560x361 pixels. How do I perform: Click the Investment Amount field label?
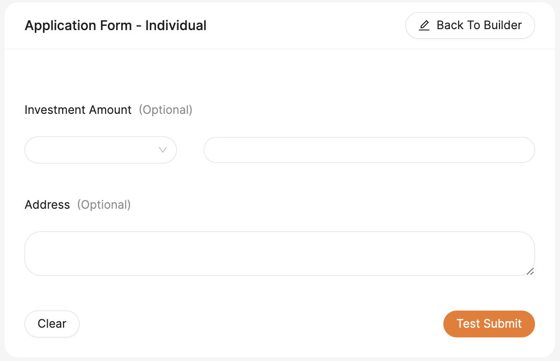pyautogui.click(x=78, y=110)
